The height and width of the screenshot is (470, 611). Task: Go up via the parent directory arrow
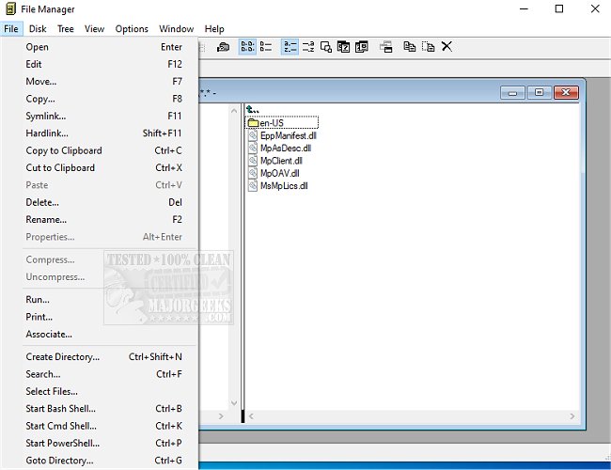point(253,110)
